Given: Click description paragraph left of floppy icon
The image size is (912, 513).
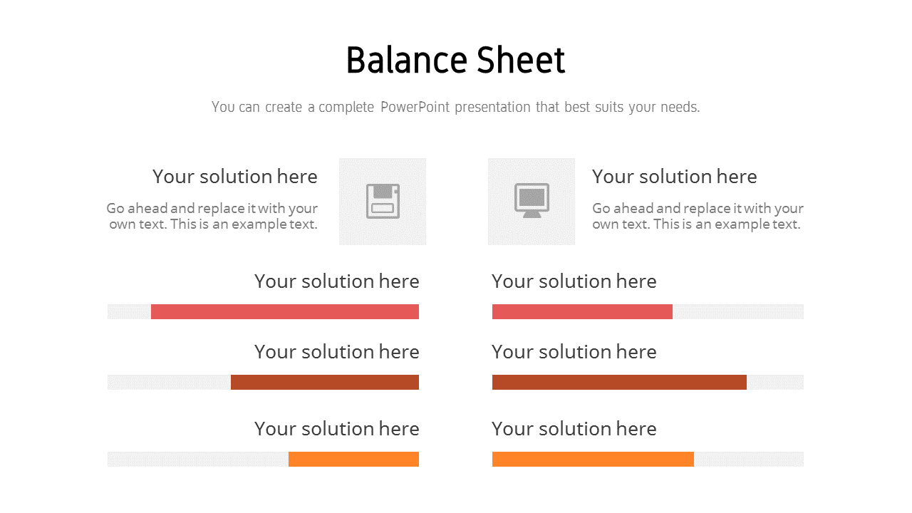Looking at the screenshot, I should [212, 216].
